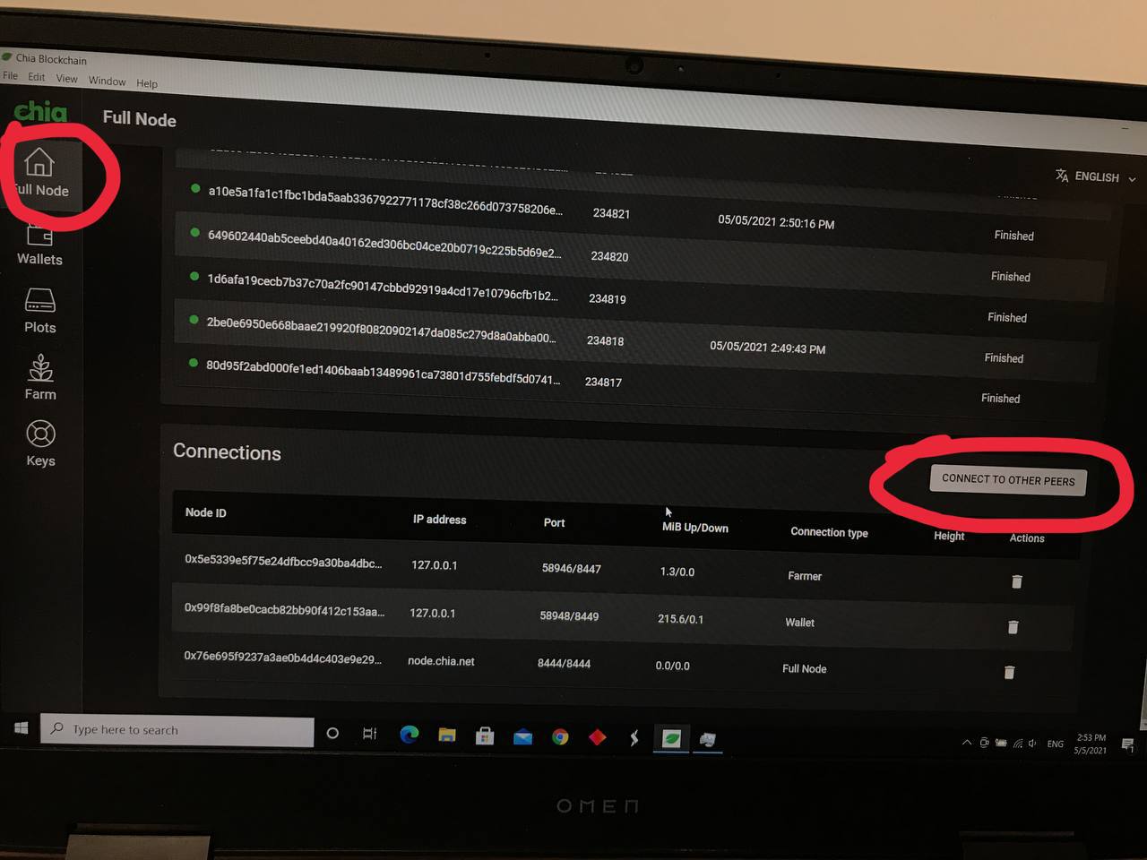This screenshot has height=860, width=1147.
Task: Click the taskbar search box
Action: pyautogui.click(x=177, y=730)
